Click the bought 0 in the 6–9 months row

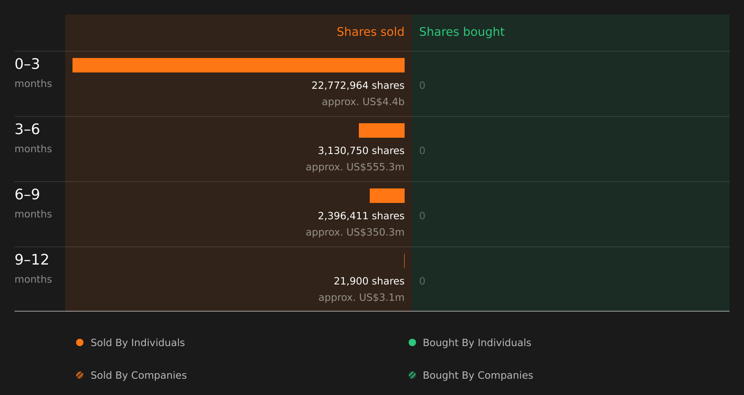tap(422, 216)
